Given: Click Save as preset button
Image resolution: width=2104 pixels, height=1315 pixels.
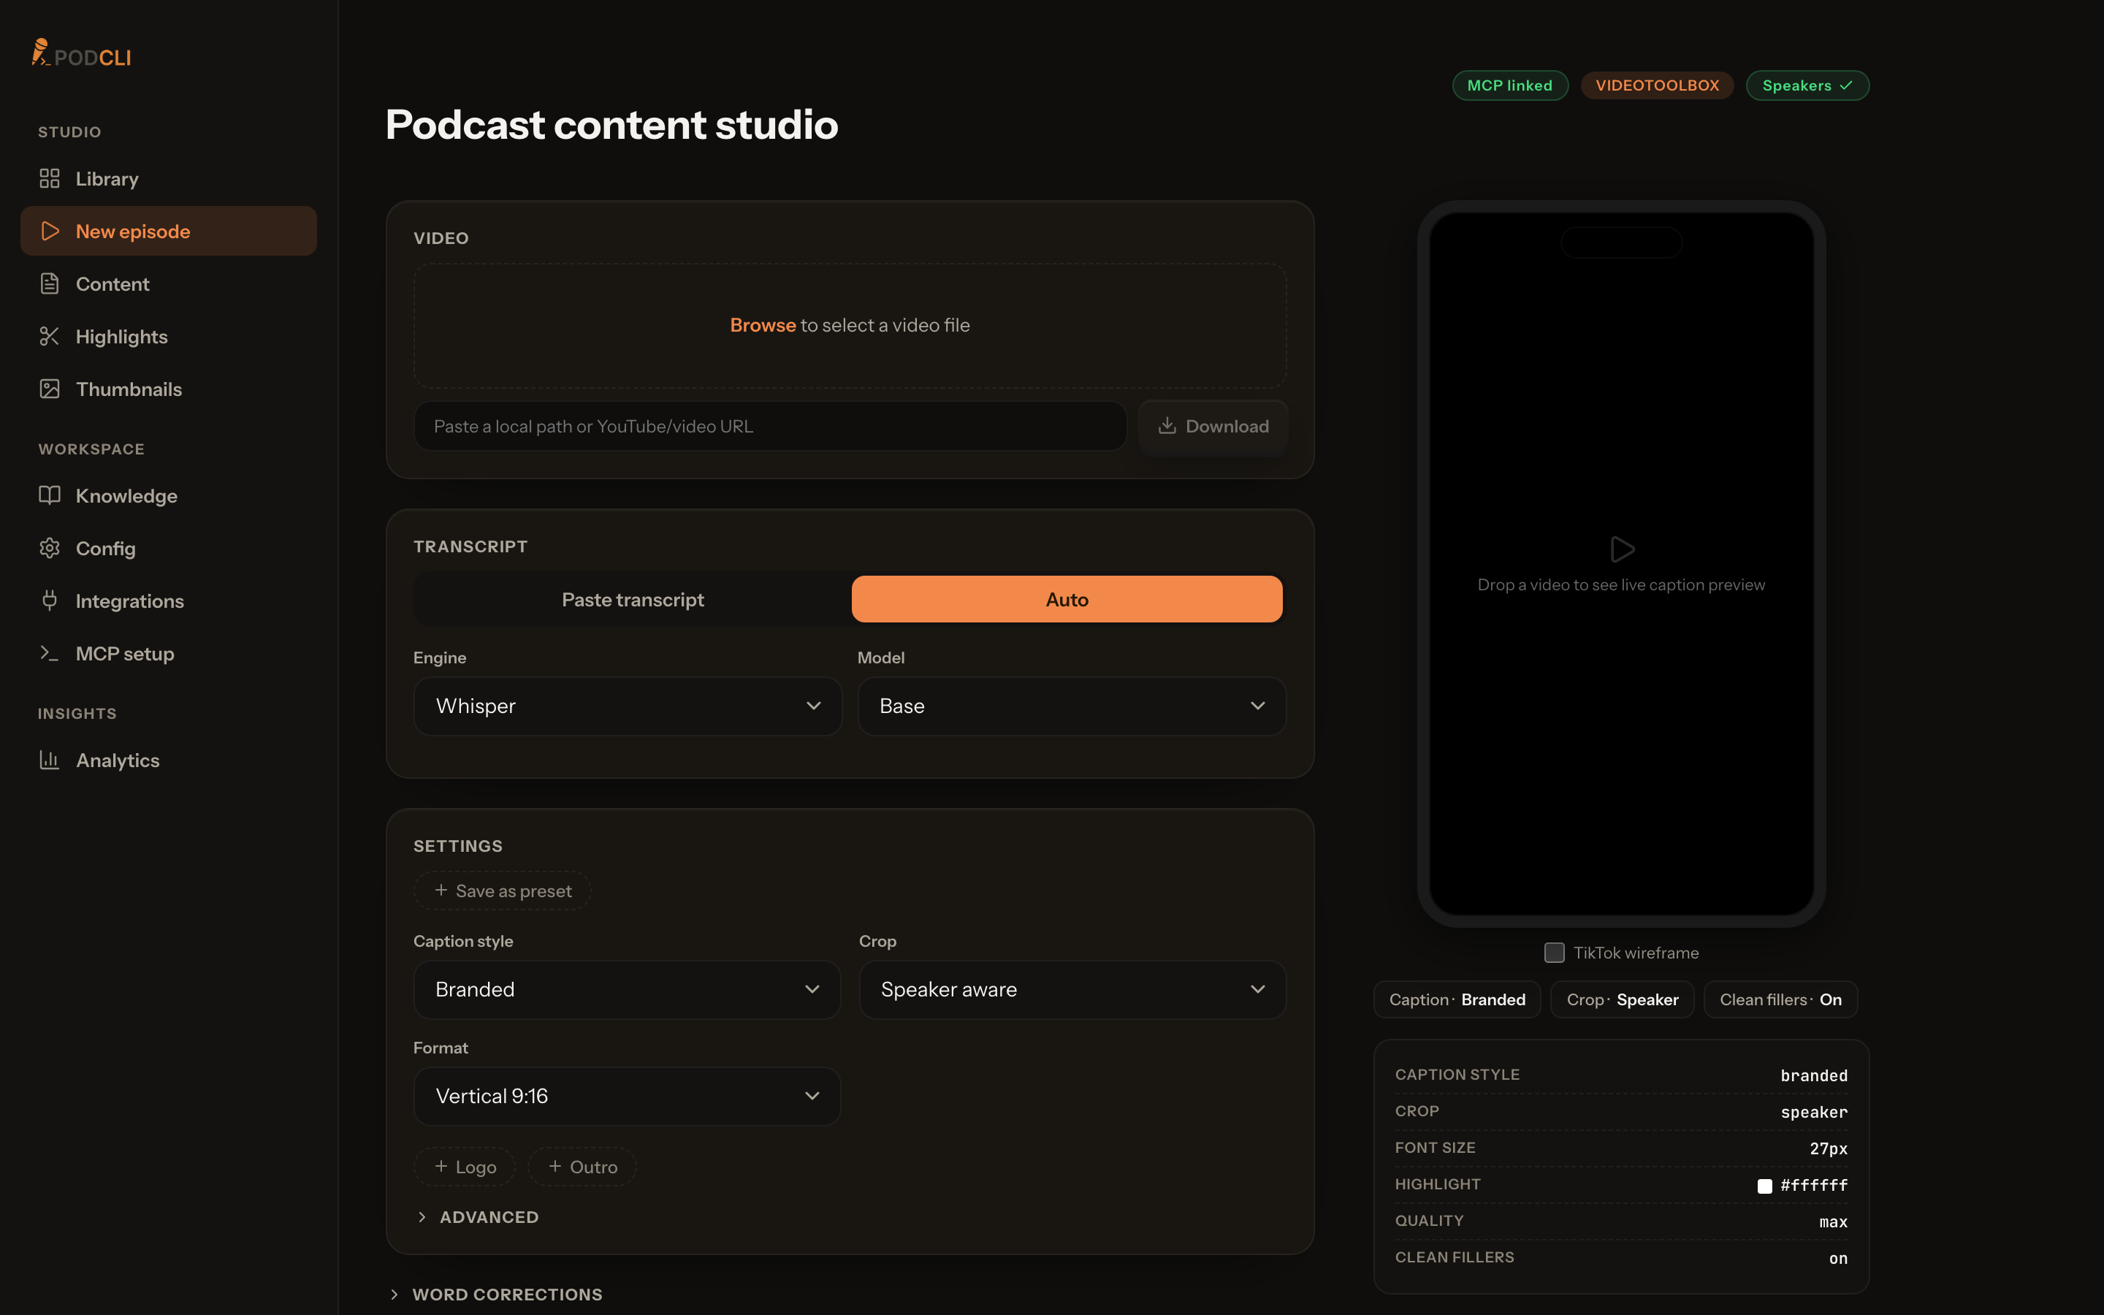Looking at the screenshot, I should [503, 891].
